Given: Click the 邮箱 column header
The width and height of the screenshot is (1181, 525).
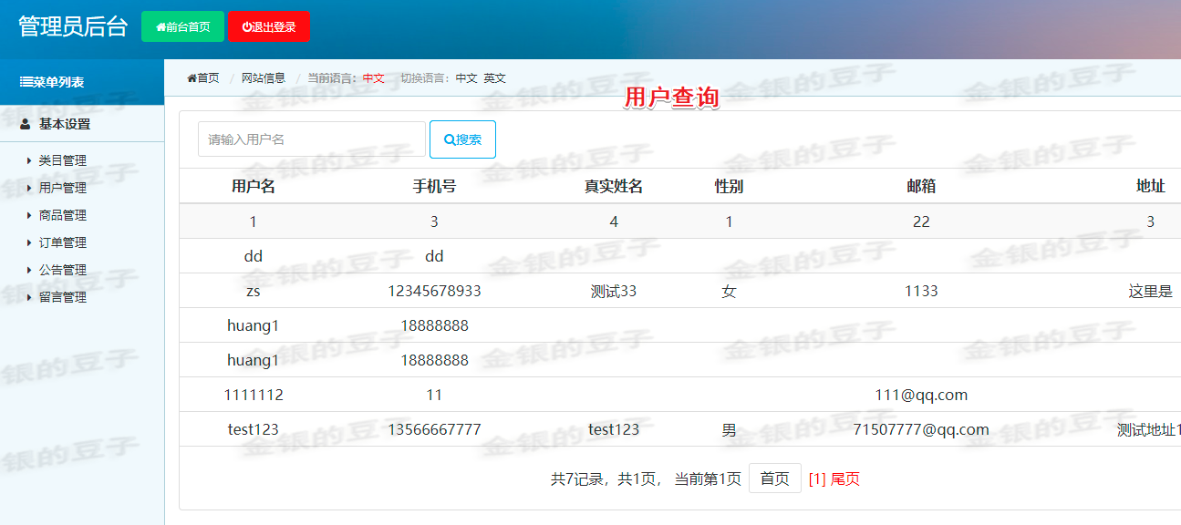Looking at the screenshot, I should 921,187.
